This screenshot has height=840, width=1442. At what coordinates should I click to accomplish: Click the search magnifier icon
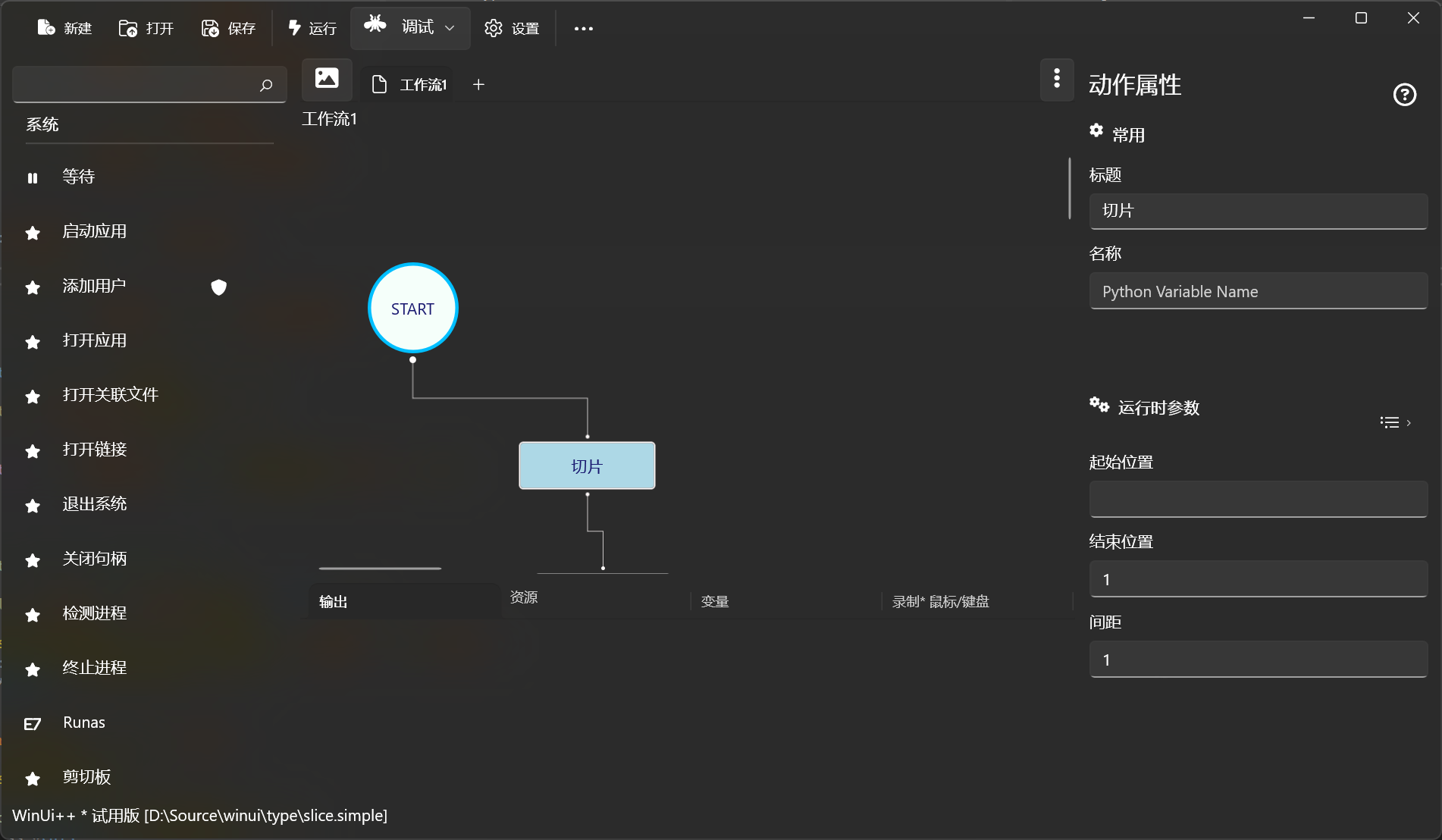(266, 85)
